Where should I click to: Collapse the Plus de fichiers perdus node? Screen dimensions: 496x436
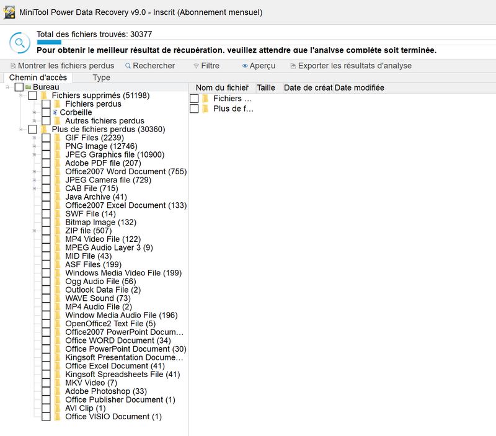[x=21, y=129]
